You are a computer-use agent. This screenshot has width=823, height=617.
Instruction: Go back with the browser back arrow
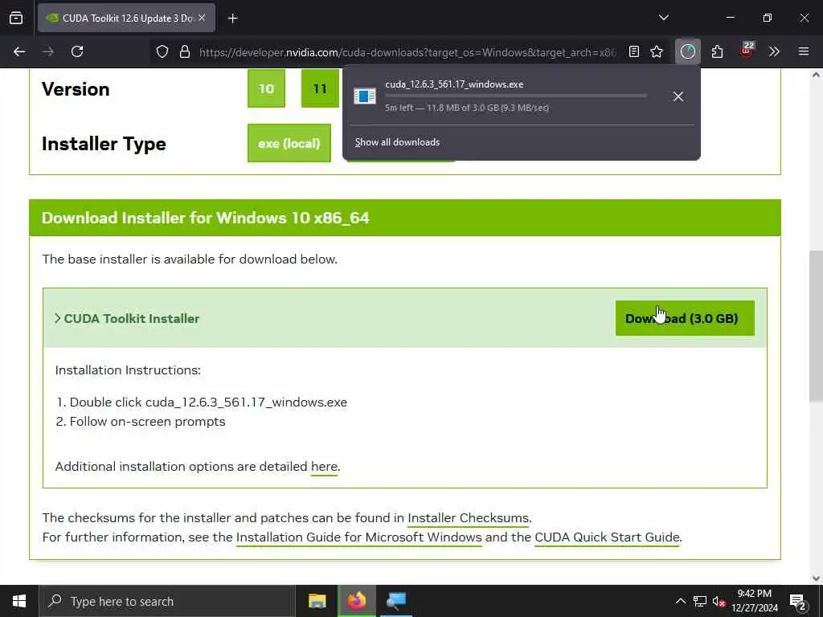(x=19, y=51)
